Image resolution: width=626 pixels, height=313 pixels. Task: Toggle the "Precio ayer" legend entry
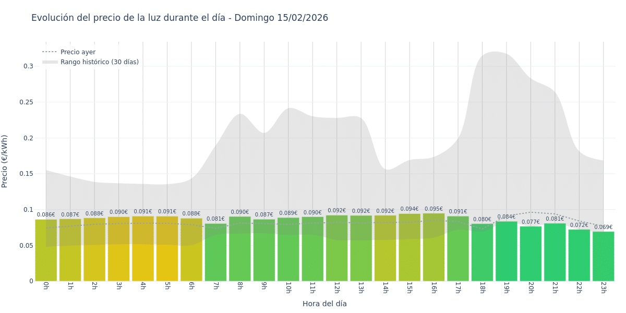coord(78,52)
